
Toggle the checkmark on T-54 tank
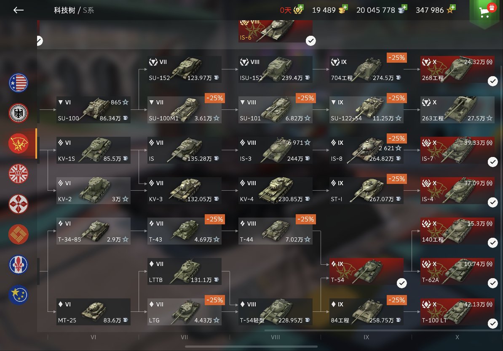click(x=401, y=283)
